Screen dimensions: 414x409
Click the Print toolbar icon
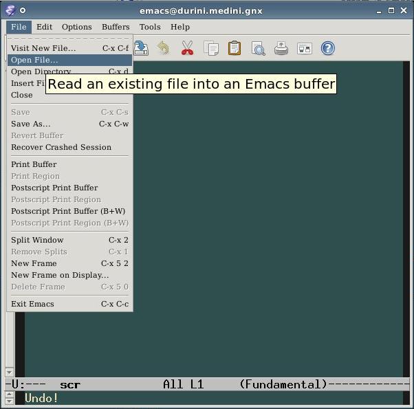(281, 48)
